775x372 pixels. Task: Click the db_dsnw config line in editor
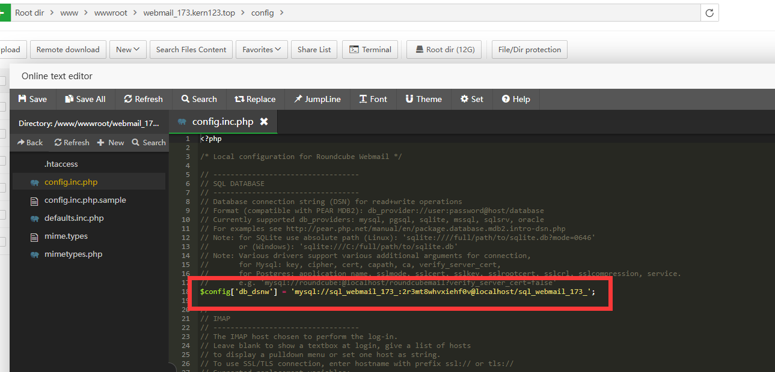pos(397,292)
